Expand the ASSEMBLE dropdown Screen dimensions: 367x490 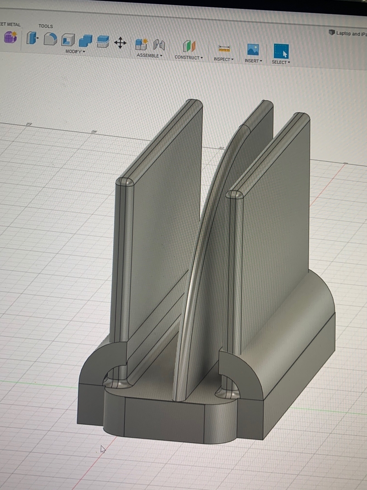click(x=150, y=55)
